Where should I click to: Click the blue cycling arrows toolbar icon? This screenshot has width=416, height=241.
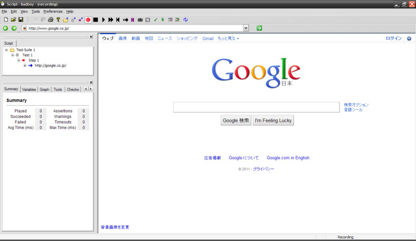[x=186, y=20]
